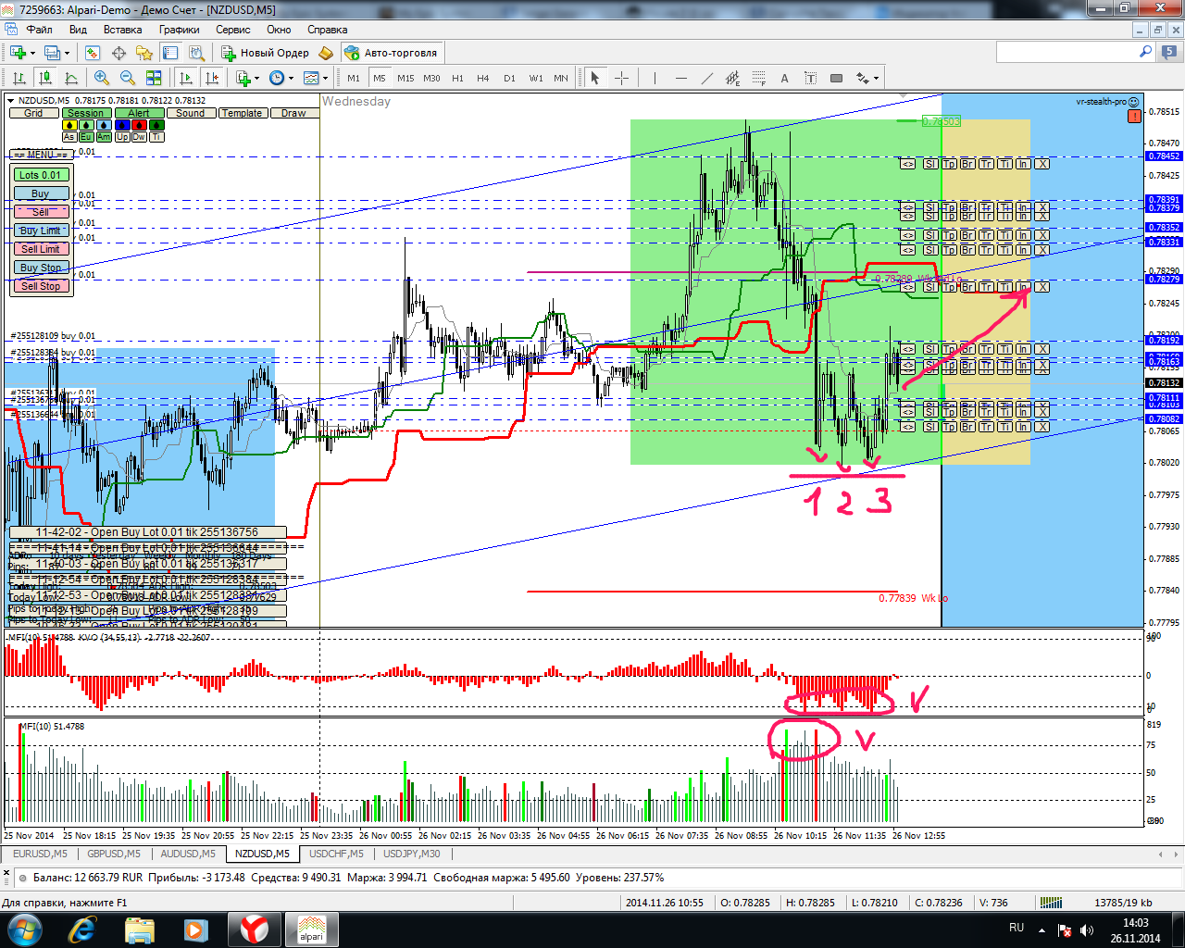The image size is (1185, 948).
Task: Open a new chart window
Action: pyautogui.click(x=18, y=53)
